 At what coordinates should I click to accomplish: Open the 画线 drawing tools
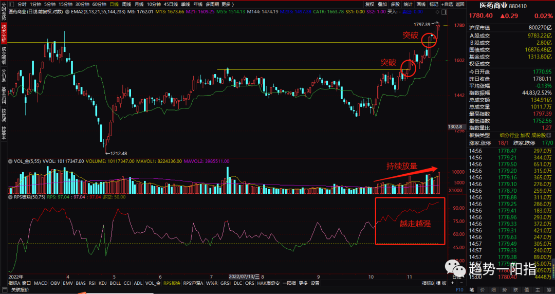(x=421, y=4)
